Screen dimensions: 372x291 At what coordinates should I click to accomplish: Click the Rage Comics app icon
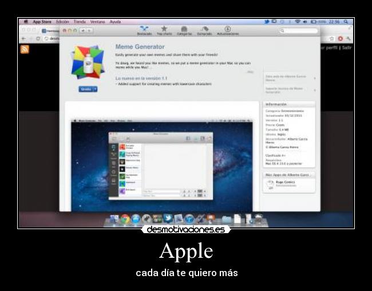(x=270, y=184)
